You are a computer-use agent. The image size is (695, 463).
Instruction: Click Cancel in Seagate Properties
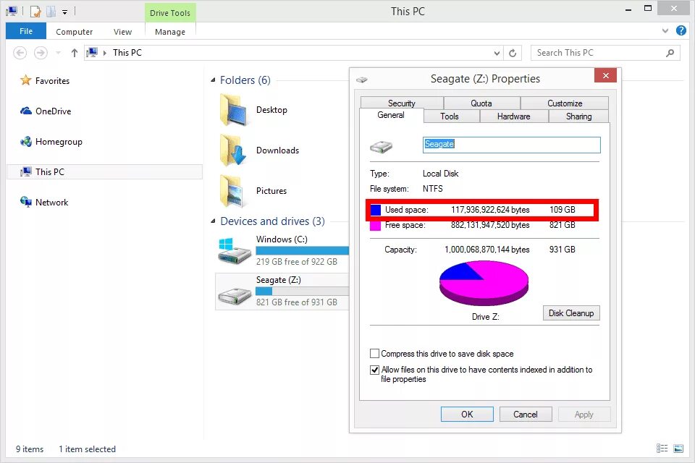(526, 415)
